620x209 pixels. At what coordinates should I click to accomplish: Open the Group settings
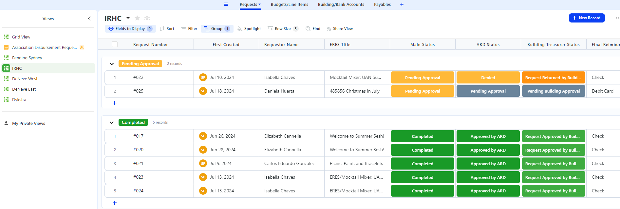click(217, 29)
